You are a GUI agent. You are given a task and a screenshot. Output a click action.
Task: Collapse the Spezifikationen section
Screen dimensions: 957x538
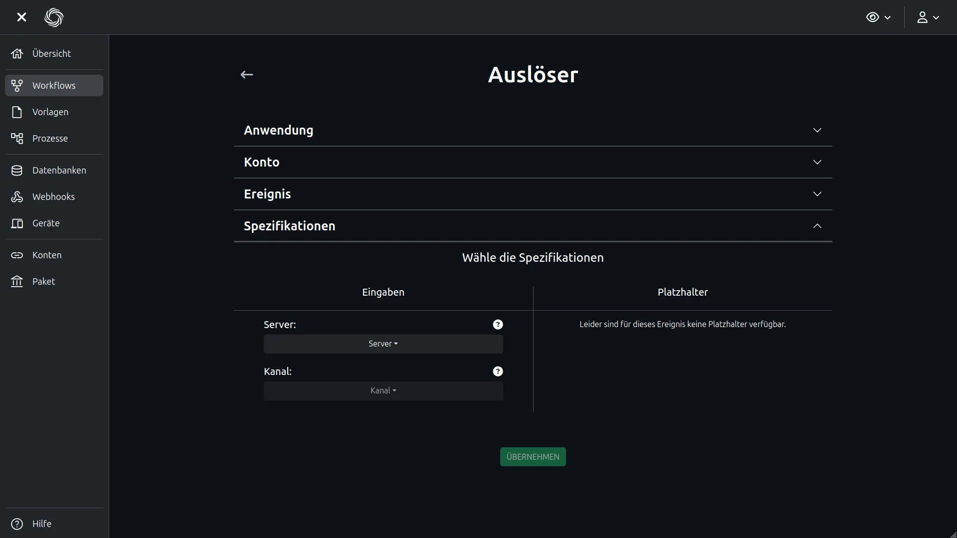click(533, 226)
